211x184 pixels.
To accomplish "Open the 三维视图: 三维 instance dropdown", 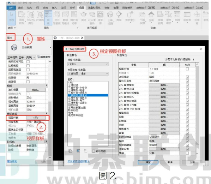I will 22,57.
